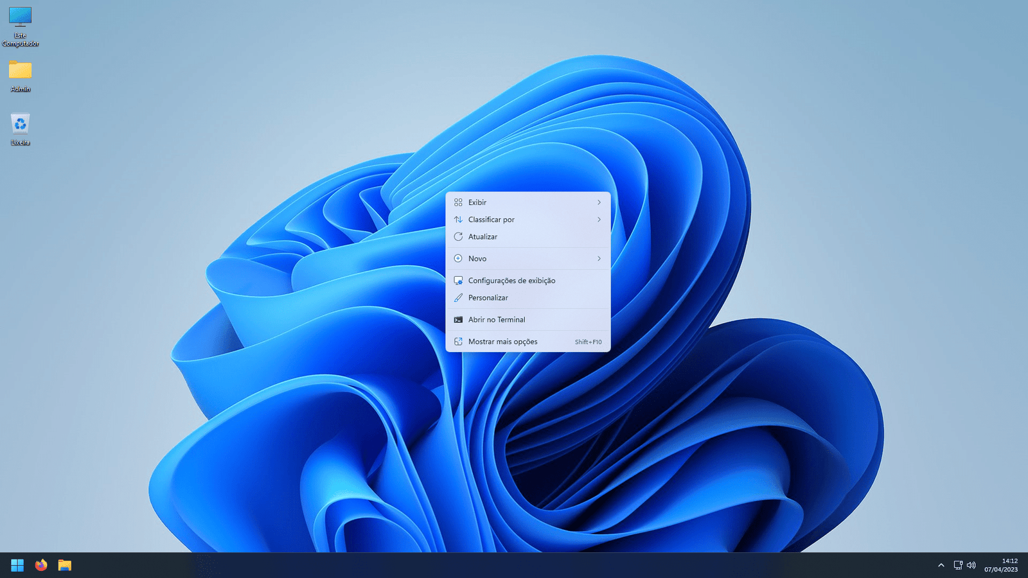Open volume control tray icon
Viewport: 1028px width, 578px height.
click(x=971, y=565)
